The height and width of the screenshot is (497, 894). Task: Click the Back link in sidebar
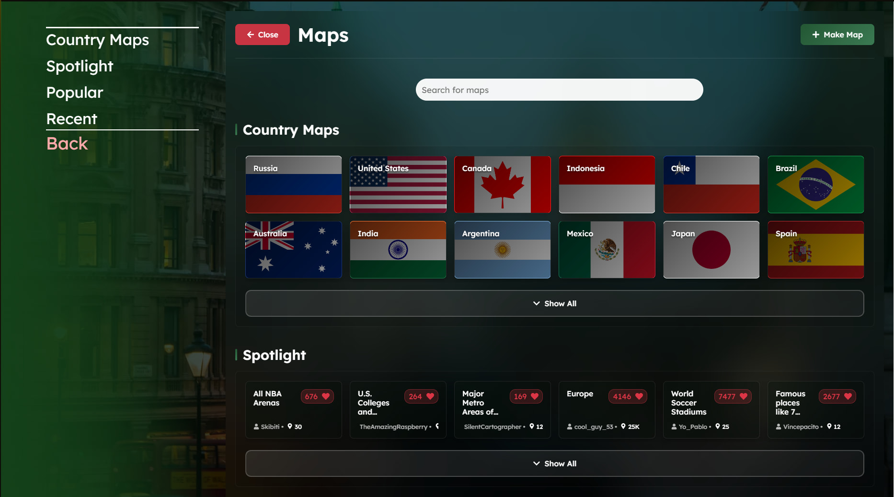67,144
